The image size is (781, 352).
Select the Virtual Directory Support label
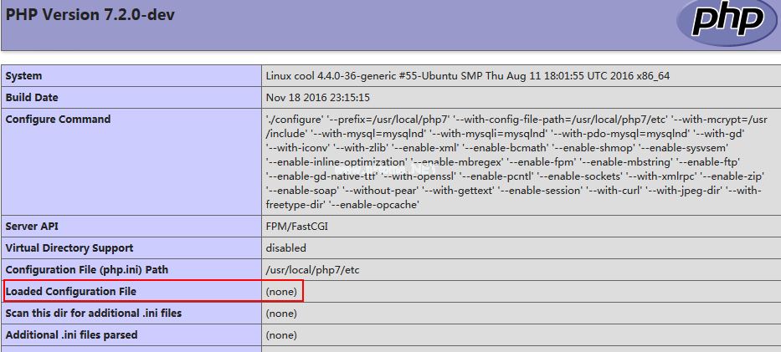(x=69, y=248)
